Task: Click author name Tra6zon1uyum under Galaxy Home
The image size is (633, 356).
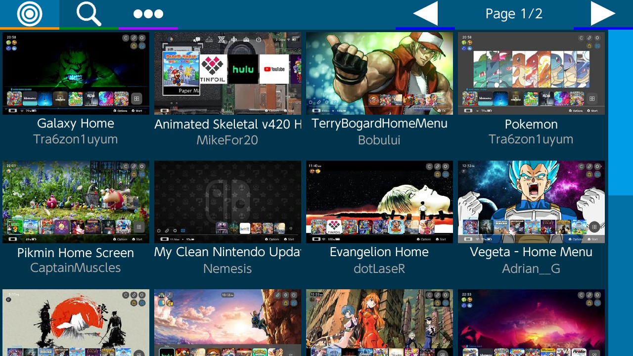Action: tap(76, 140)
